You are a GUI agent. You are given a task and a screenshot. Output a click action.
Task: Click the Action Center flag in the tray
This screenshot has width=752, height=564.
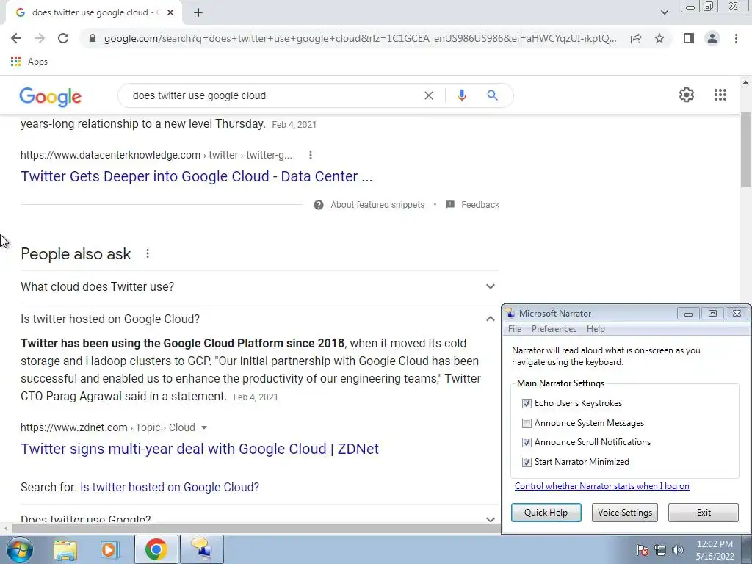[x=643, y=549]
